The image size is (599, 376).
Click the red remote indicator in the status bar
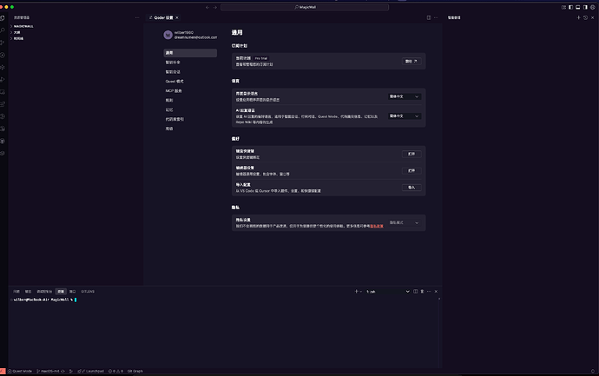click(x=3, y=371)
